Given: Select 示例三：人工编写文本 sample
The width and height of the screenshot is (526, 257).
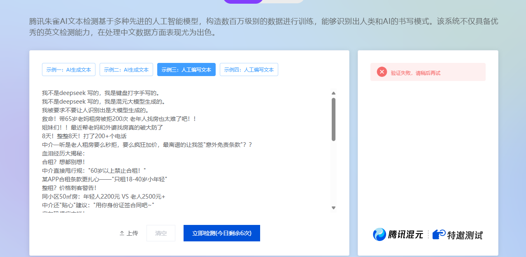Looking at the screenshot, I should tap(186, 69).
